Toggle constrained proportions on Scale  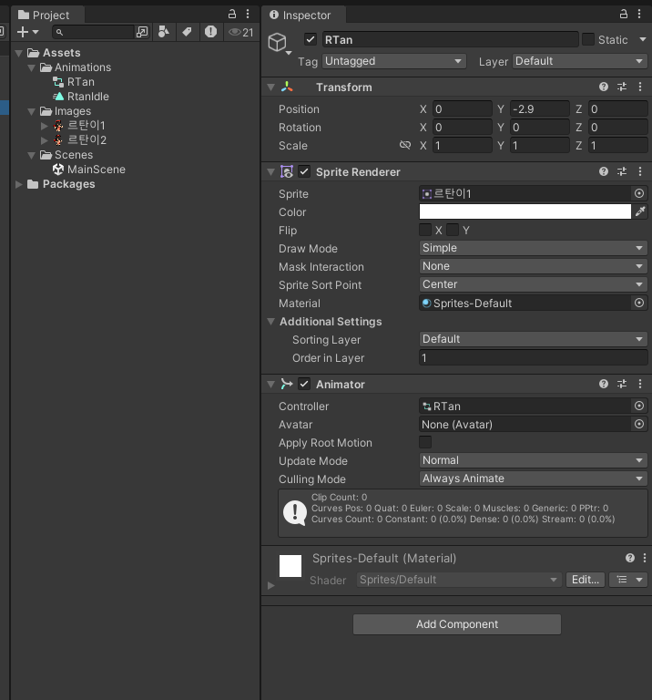405,145
